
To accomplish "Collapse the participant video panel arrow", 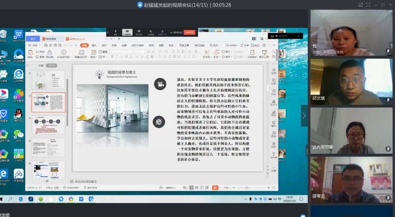I will (304, 116).
